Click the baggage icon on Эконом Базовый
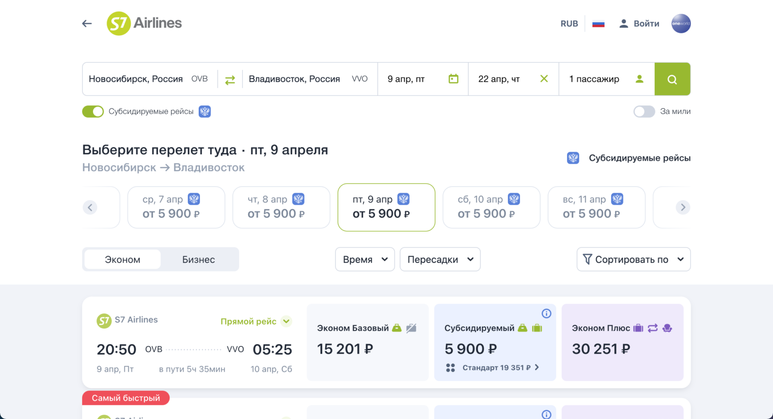The image size is (773, 419). 397,328
